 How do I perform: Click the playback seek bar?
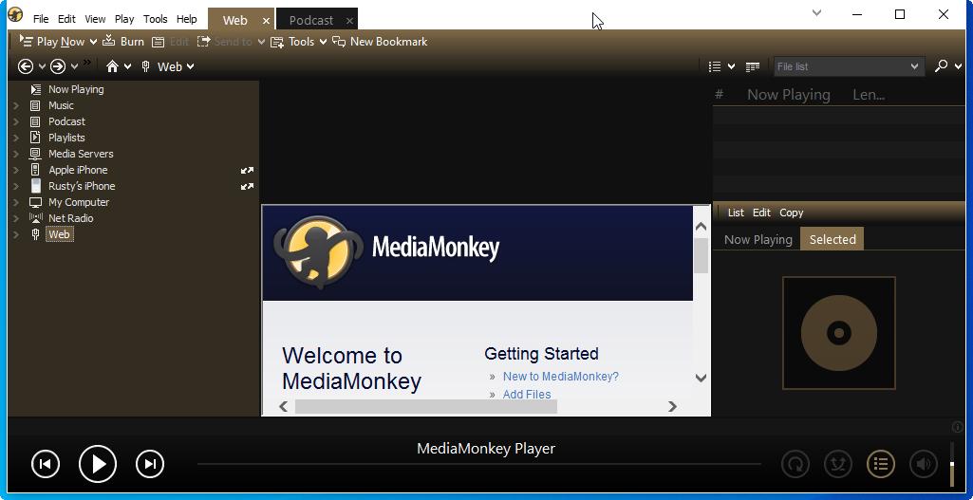(478, 464)
